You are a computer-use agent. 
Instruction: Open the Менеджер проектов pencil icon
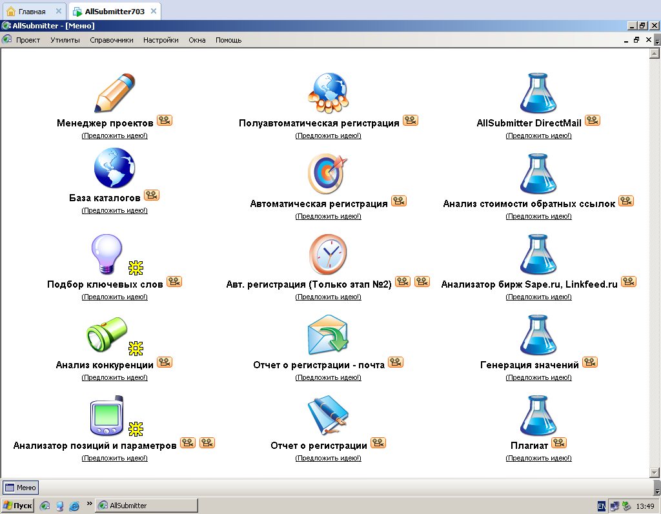coord(114,94)
